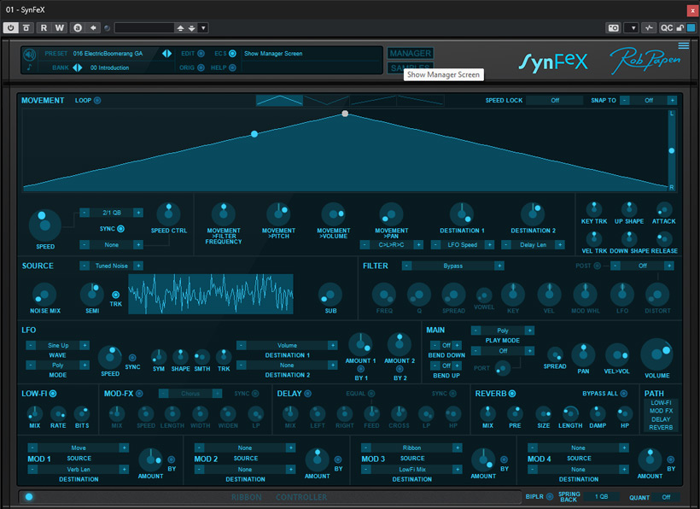The width and height of the screenshot is (700, 509).
Task: Open the Tuned Noise source selector
Action: (x=112, y=266)
